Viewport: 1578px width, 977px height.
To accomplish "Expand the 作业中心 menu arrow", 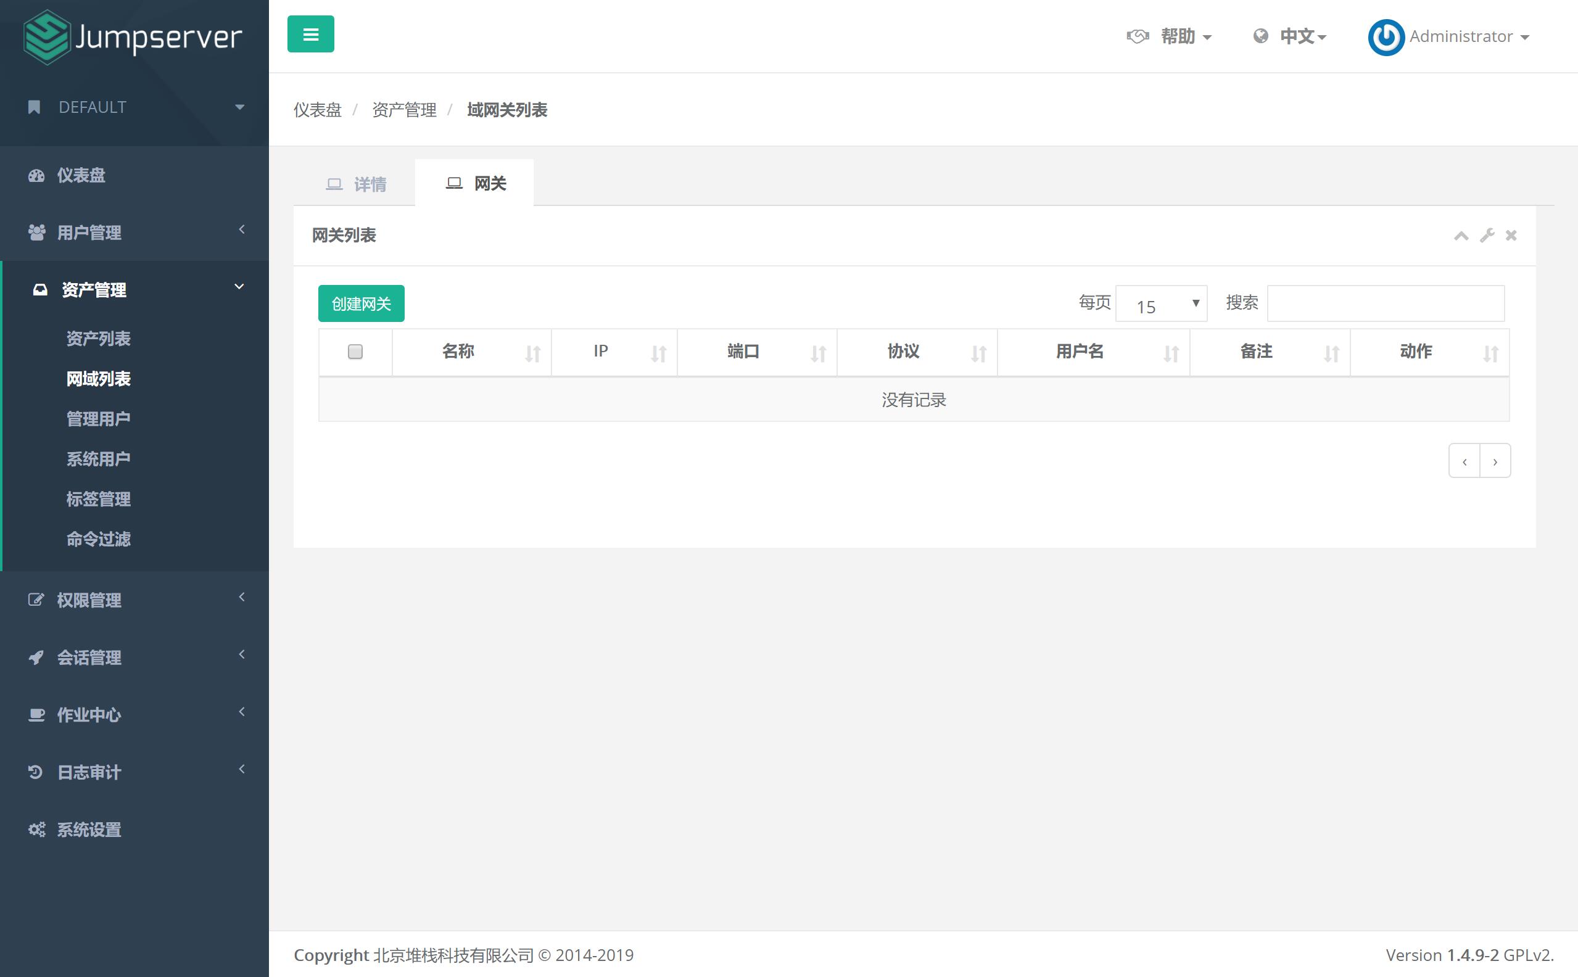I will point(242,711).
